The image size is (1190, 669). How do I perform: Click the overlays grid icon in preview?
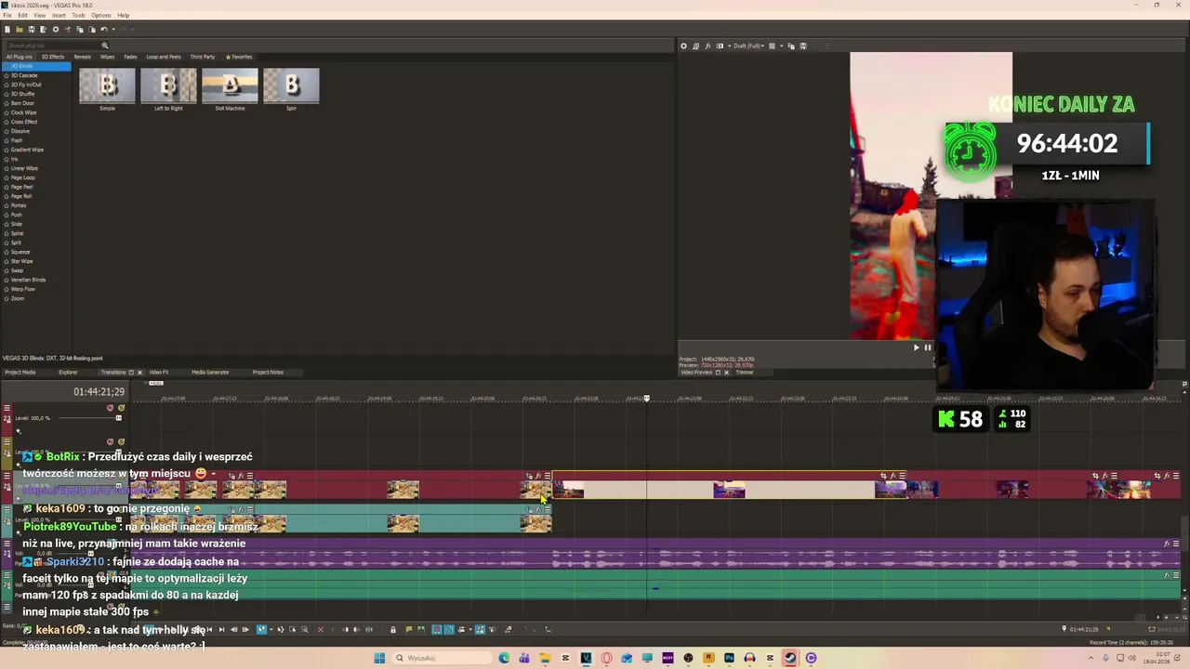772,46
